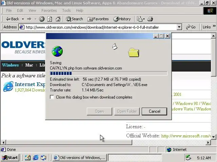Click the IE icon in window title bar

3,3
